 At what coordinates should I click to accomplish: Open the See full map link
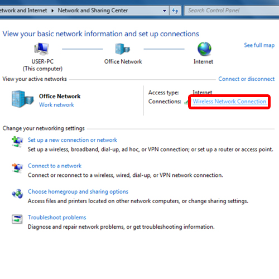tap(259, 45)
